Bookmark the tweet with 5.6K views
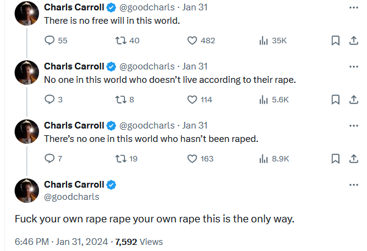367x251 pixels. point(335,100)
